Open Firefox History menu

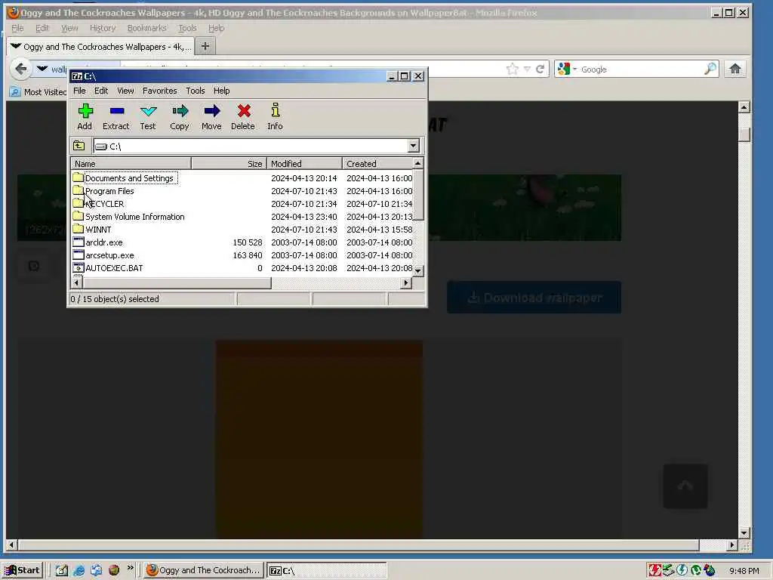tap(103, 28)
